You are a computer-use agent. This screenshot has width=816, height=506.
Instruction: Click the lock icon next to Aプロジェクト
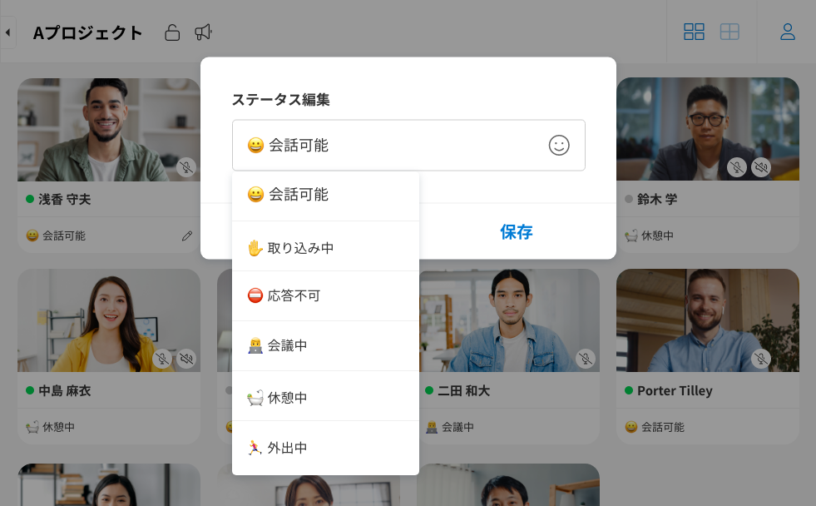coord(172,32)
